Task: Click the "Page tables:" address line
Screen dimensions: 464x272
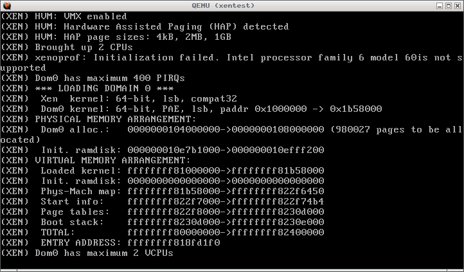Action: (181, 212)
